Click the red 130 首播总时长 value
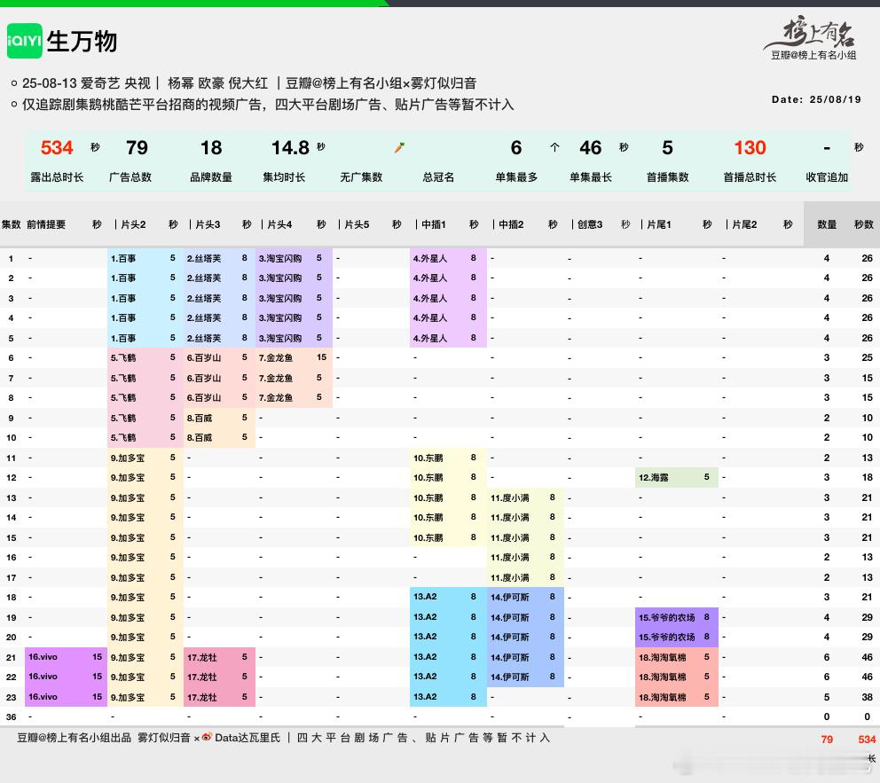This screenshot has width=880, height=783. [x=750, y=147]
